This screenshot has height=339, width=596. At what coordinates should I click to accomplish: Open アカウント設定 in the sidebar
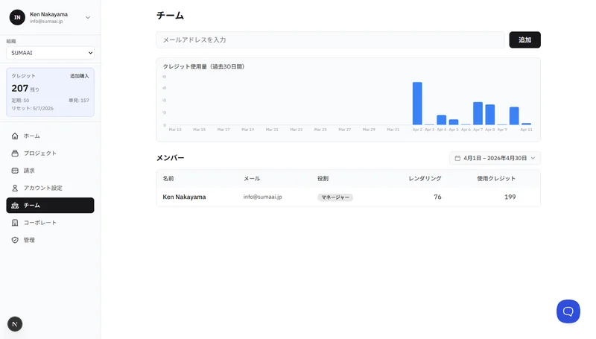point(50,188)
